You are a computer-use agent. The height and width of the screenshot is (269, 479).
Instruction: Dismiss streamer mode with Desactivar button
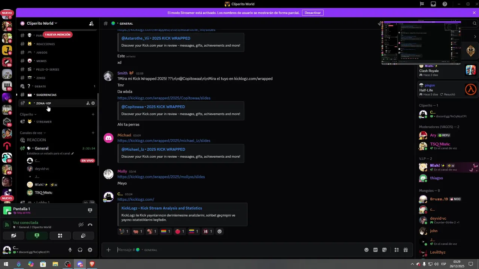coord(312,13)
